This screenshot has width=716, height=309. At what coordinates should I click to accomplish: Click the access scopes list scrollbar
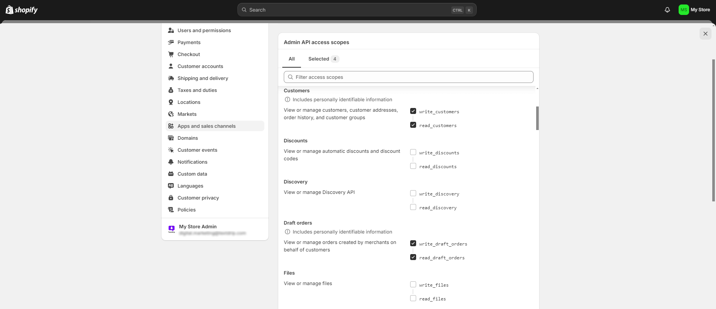[537, 118]
